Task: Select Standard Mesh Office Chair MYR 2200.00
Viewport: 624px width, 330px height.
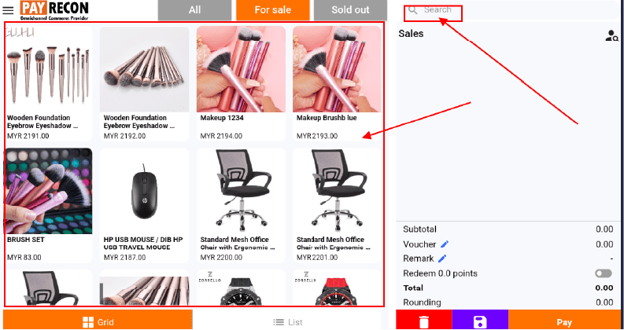Action: click(x=241, y=205)
